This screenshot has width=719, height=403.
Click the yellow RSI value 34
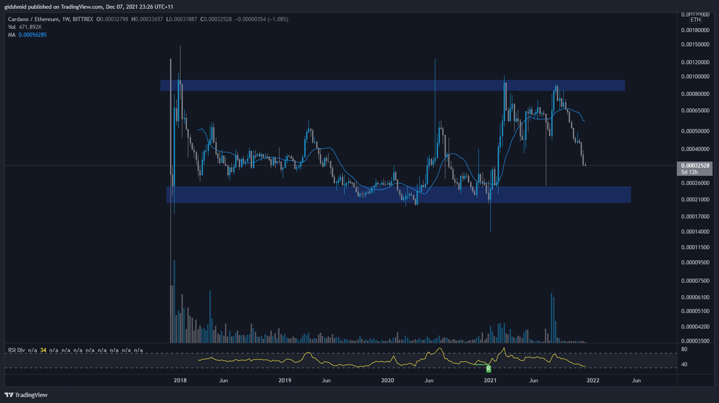pos(43,350)
